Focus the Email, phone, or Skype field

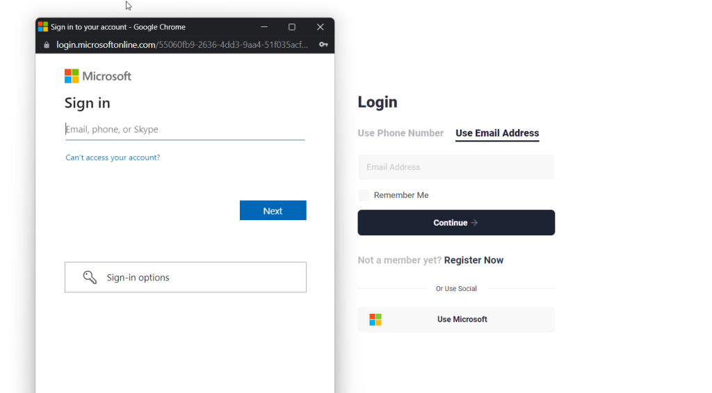point(185,129)
